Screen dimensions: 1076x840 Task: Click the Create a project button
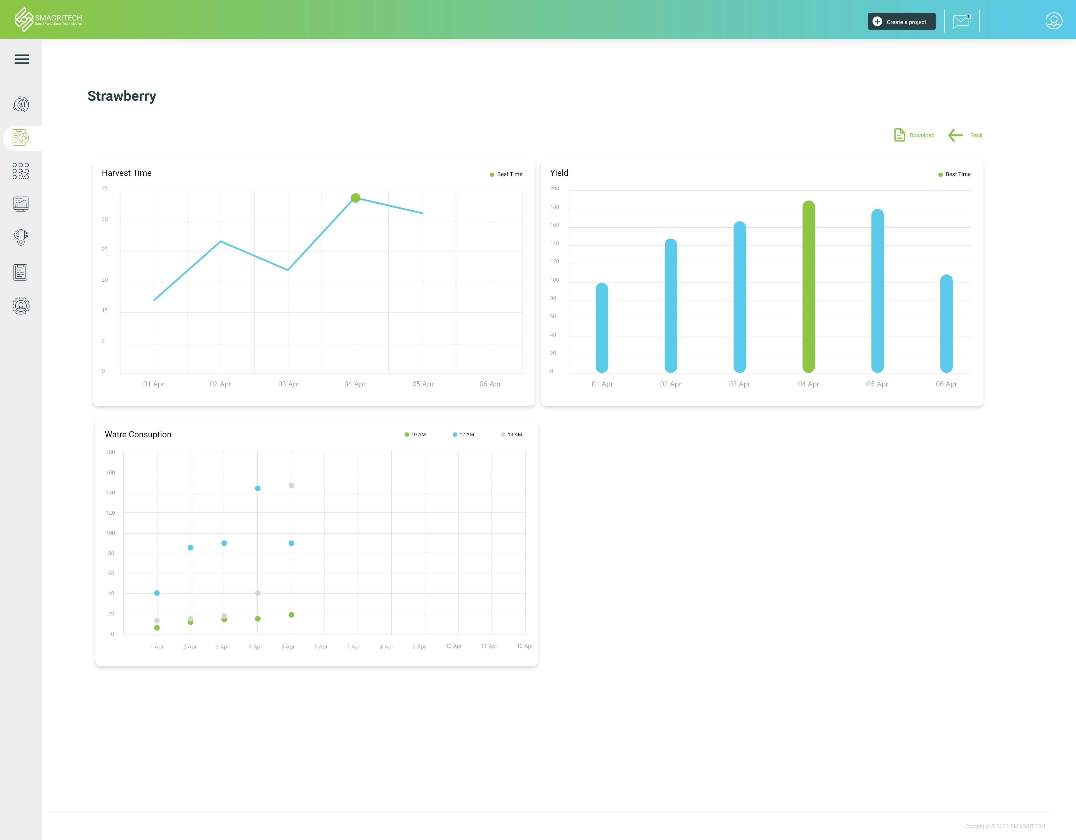902,22
